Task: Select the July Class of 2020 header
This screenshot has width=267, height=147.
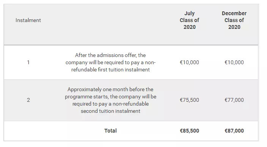Action: coord(189,20)
